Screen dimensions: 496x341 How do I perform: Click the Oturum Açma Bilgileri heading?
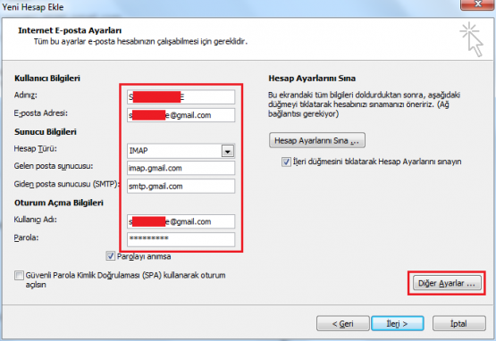(59, 203)
